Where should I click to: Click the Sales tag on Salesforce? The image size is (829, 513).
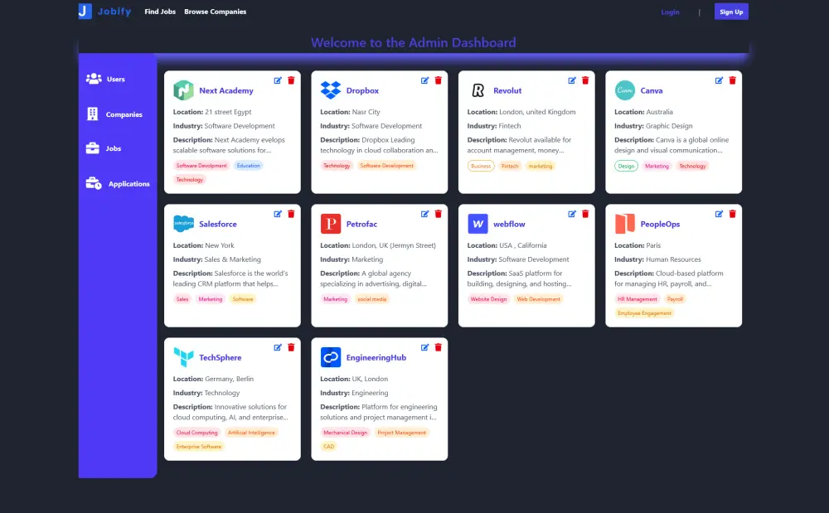pos(182,299)
